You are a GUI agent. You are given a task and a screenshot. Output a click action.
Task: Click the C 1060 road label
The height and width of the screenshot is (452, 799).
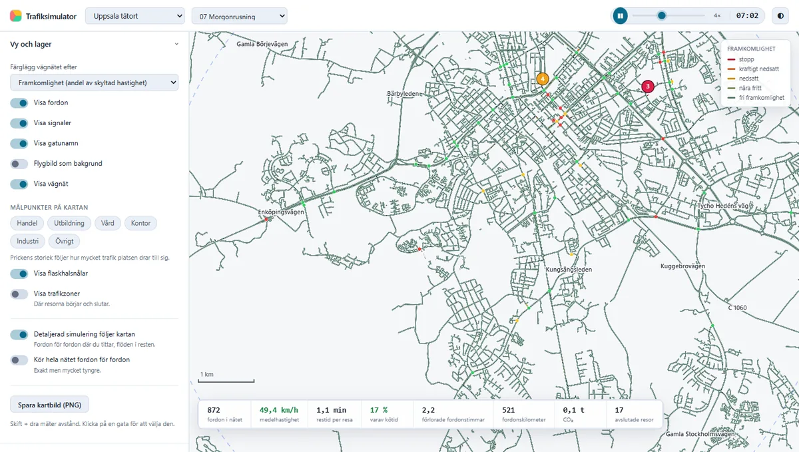[x=738, y=308]
